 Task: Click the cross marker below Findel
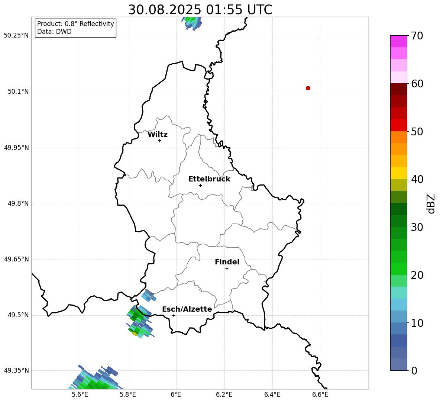227,268
